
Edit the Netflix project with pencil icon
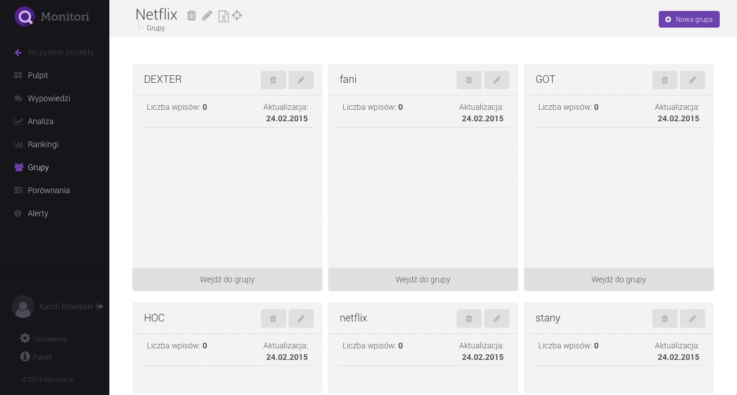(x=207, y=16)
